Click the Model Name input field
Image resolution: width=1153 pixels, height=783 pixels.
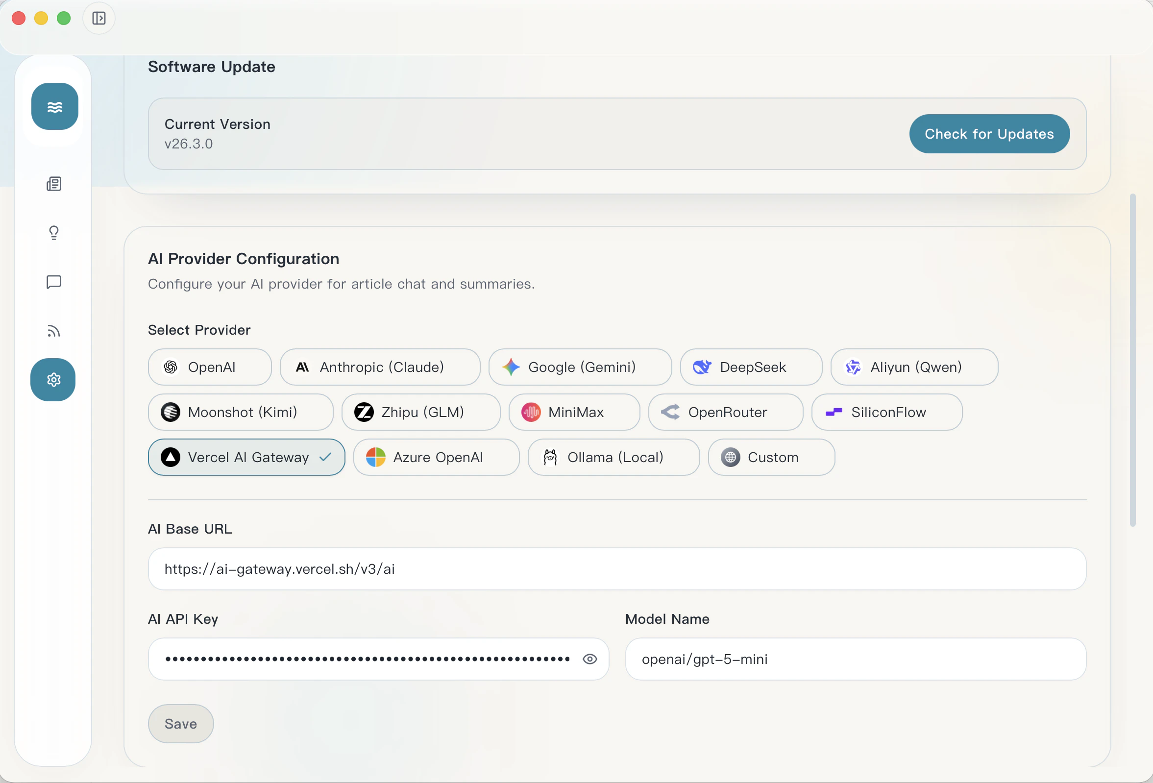(x=856, y=659)
